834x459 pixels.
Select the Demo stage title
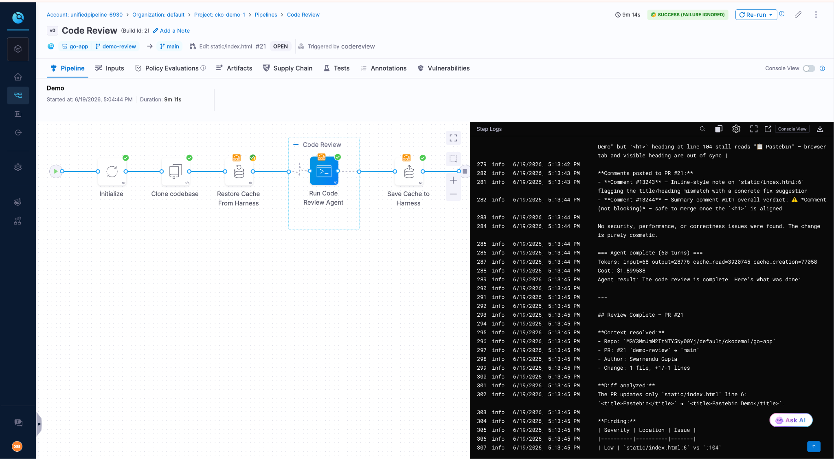pos(55,88)
